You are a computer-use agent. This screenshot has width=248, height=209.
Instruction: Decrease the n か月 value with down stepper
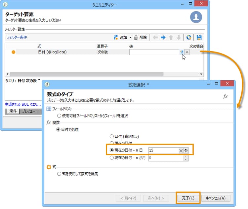pyautogui.click(x=186, y=159)
